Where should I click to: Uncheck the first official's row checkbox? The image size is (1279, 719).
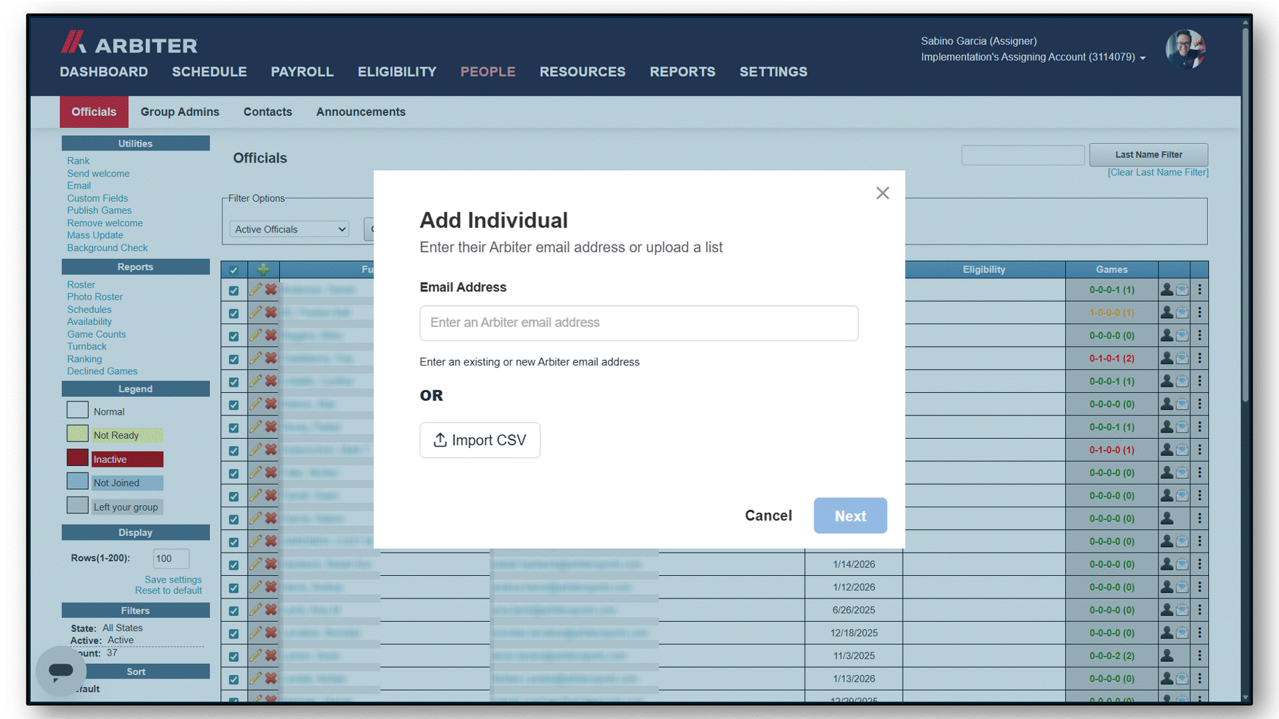[234, 290]
